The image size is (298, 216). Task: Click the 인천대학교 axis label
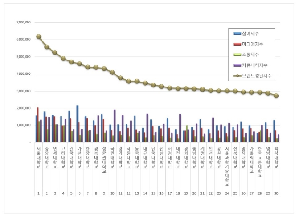click(x=210, y=157)
